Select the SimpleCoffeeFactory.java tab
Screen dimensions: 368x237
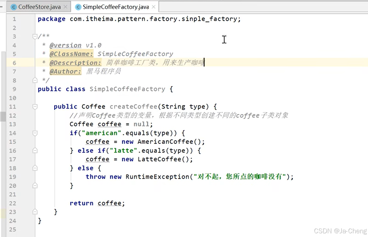tap(115, 7)
